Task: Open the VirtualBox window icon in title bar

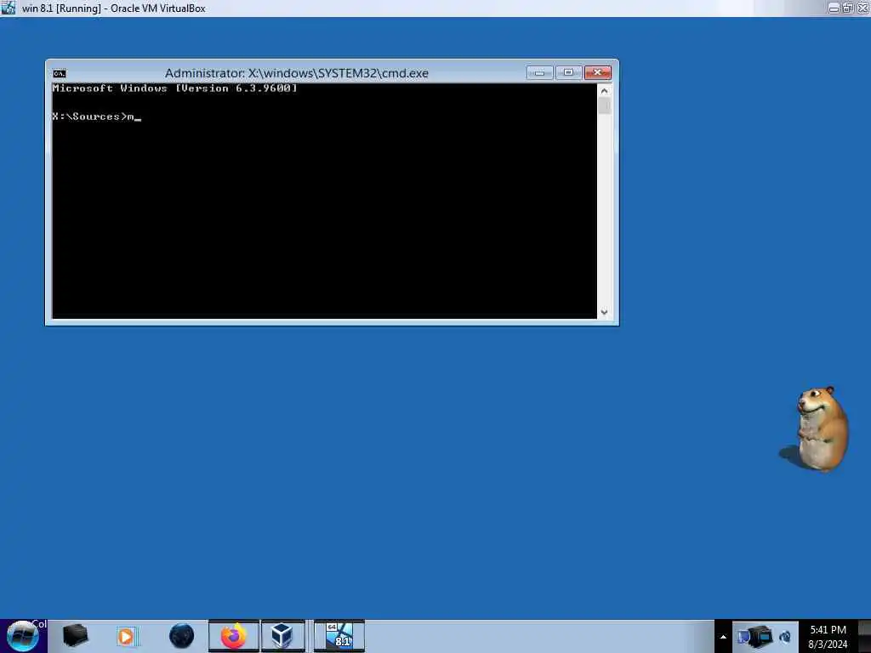Action: click(9, 8)
